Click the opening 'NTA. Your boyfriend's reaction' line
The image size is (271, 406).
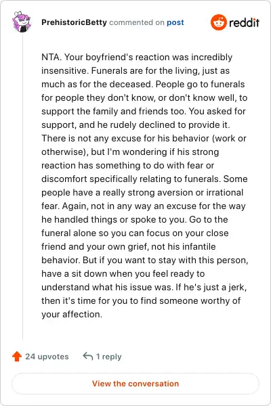pos(137,57)
